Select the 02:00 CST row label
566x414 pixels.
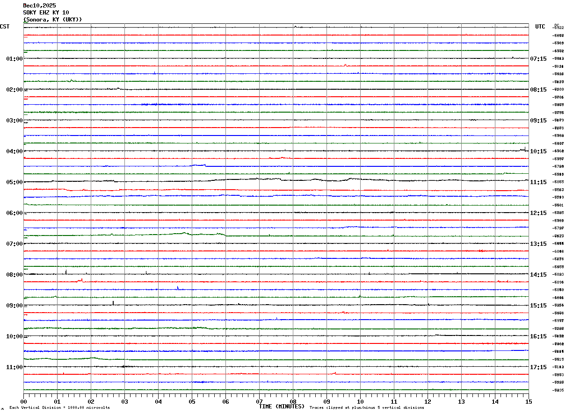click(15, 90)
